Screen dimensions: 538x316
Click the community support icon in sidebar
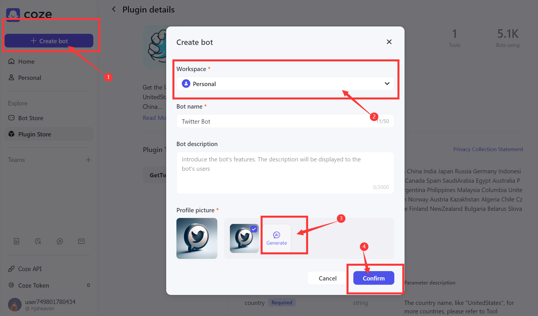click(x=38, y=241)
